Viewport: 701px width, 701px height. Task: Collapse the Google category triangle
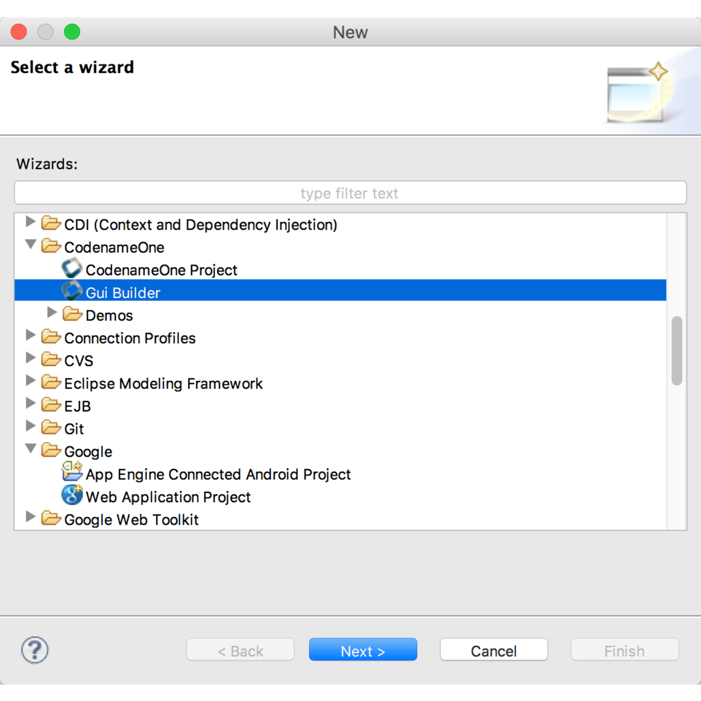30,447
